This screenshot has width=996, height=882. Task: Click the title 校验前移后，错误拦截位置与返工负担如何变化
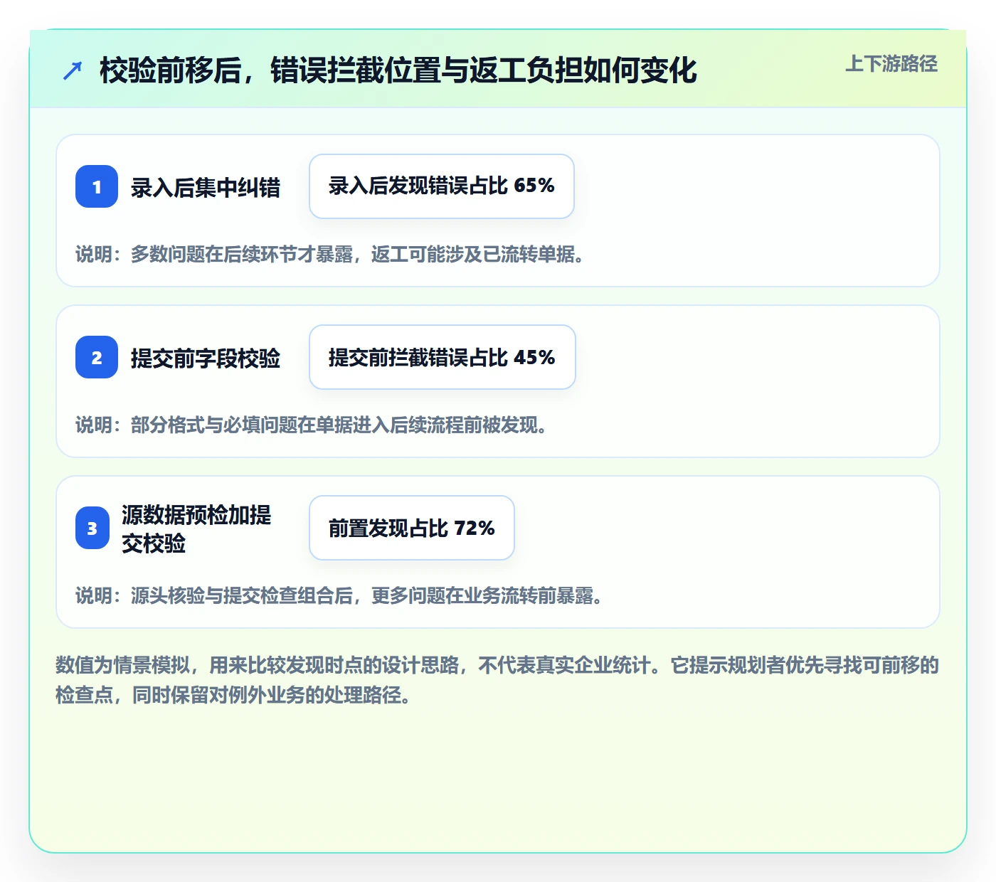coord(398,70)
